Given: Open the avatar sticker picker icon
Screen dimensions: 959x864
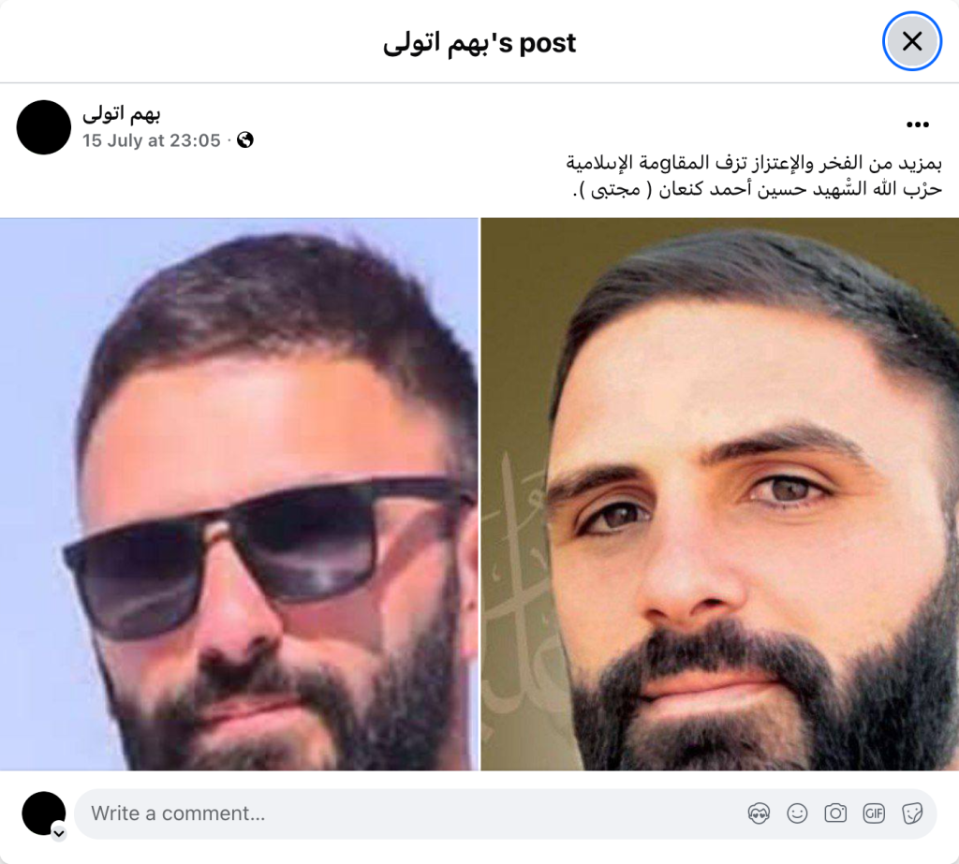Looking at the screenshot, I should click(x=759, y=813).
